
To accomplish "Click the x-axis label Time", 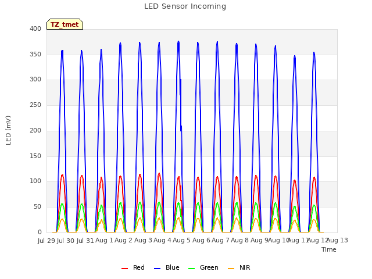I will point(329,249).
